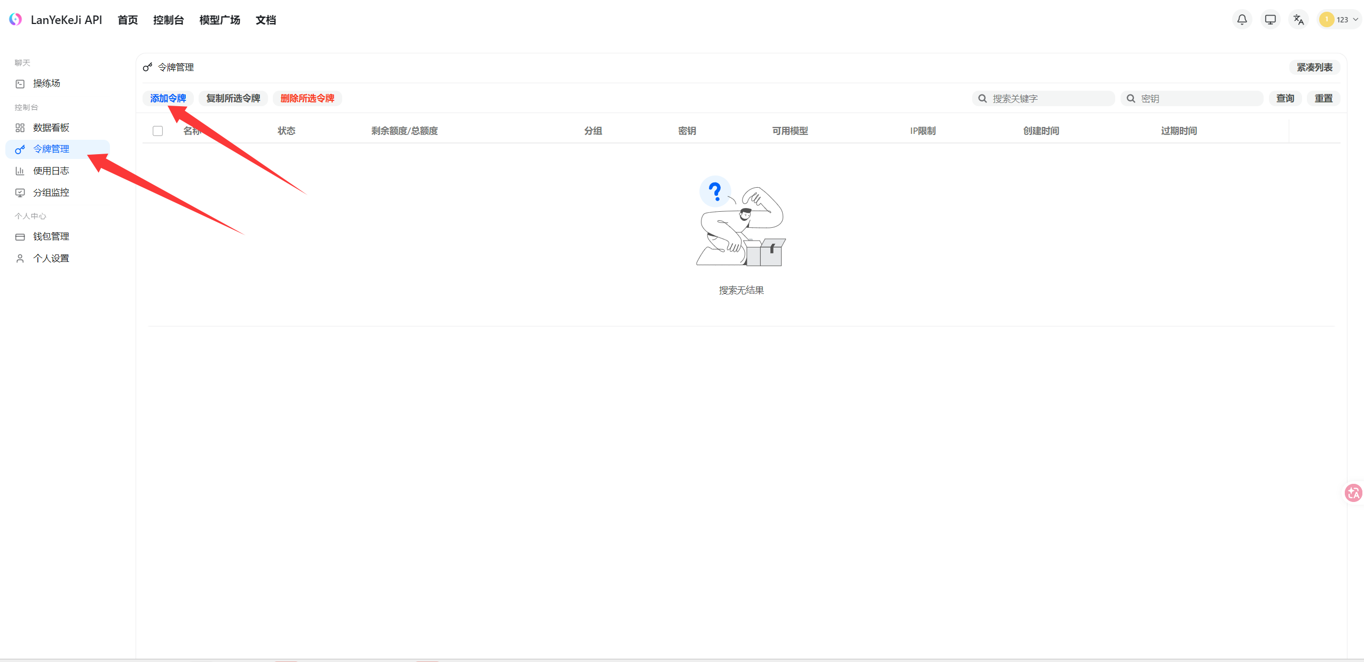Select Playground (操练场) in the sidebar

[58, 84]
